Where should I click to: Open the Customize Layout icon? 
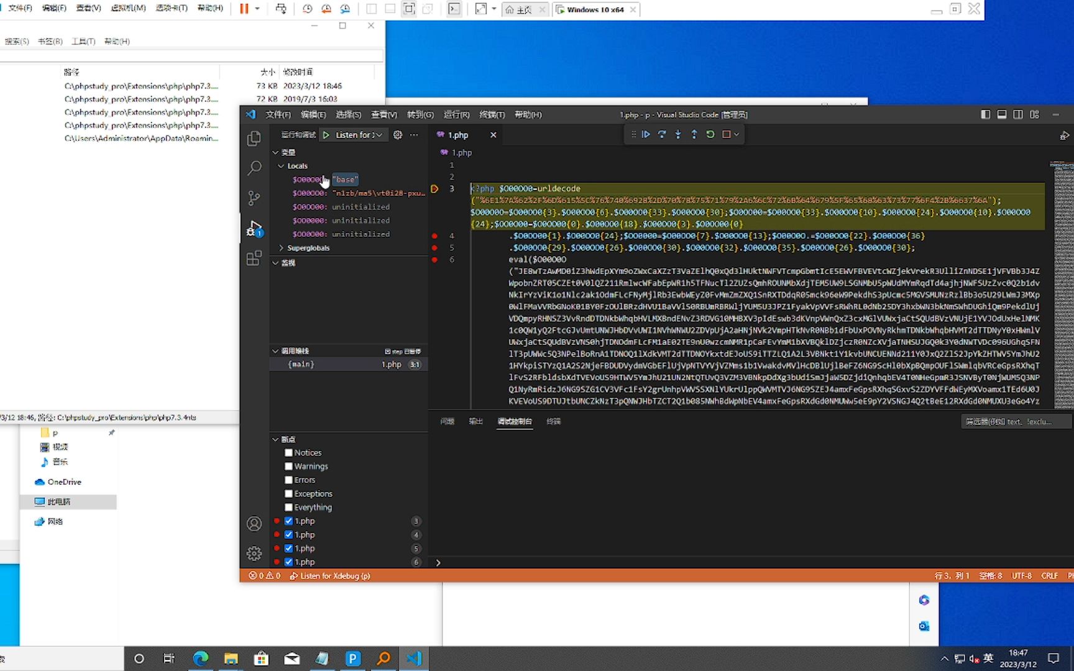pos(1034,114)
